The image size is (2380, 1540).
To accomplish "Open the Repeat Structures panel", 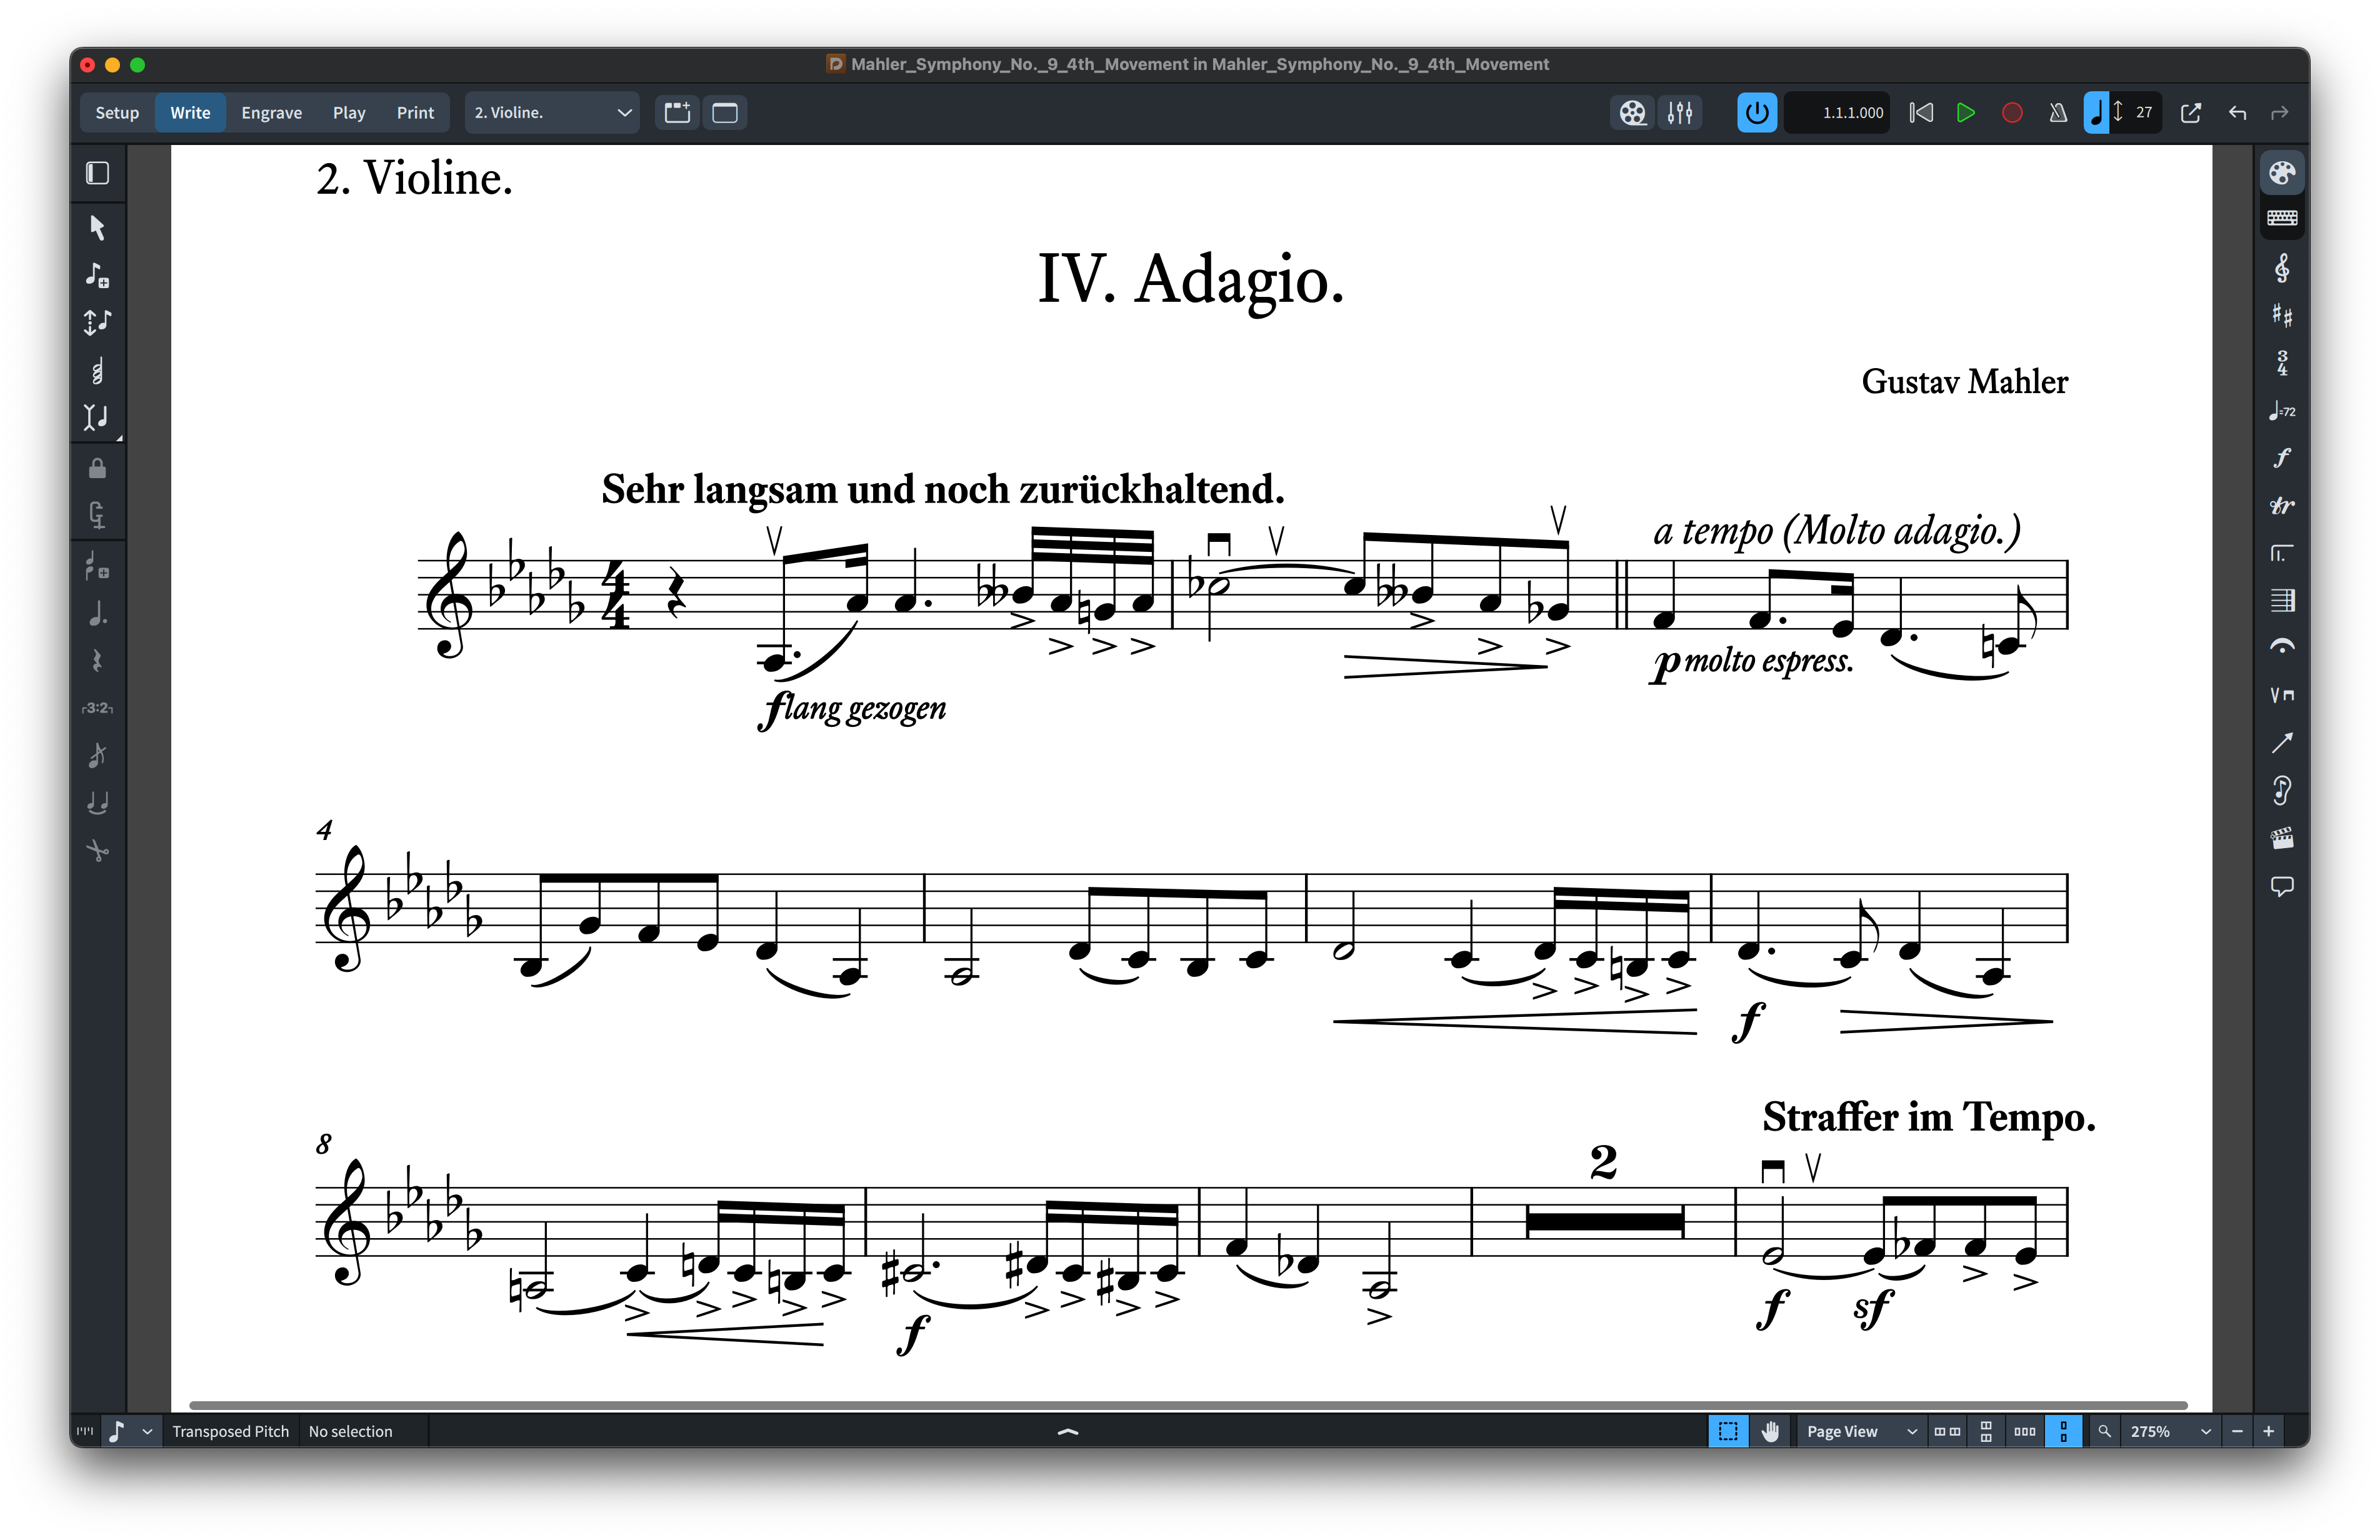I will pos(2281,552).
